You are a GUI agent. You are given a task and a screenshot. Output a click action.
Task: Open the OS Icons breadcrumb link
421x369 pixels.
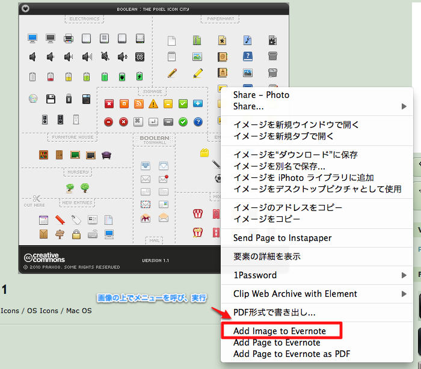[43, 311]
